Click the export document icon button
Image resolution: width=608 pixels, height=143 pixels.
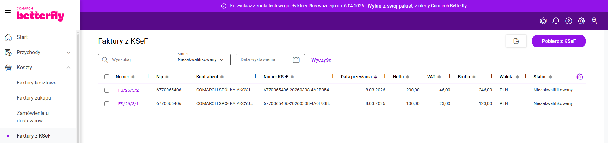click(516, 41)
